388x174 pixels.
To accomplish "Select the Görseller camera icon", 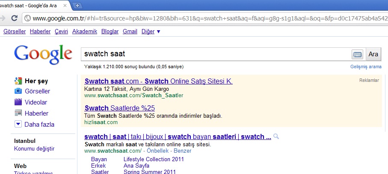I will click(18, 91).
